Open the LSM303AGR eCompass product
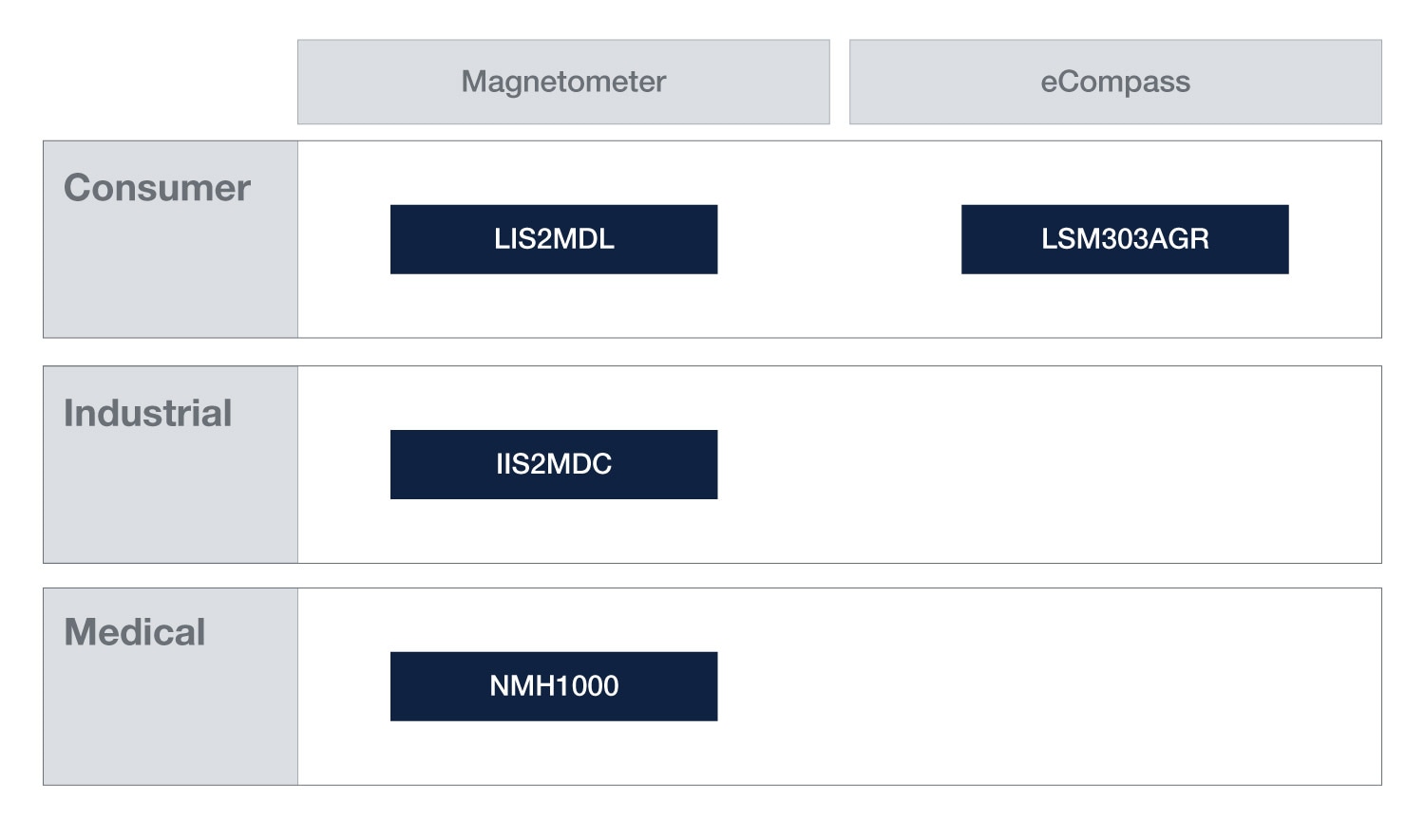1425x821 pixels. [x=1125, y=239]
